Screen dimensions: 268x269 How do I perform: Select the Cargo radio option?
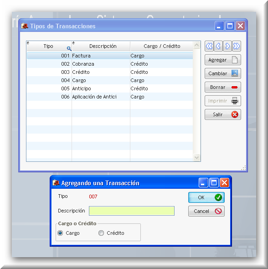60,233
